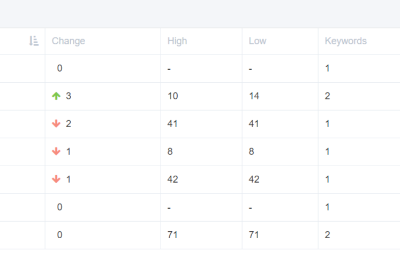The image size is (400, 266).
Task: Sort by the Low column header
Action: point(258,41)
